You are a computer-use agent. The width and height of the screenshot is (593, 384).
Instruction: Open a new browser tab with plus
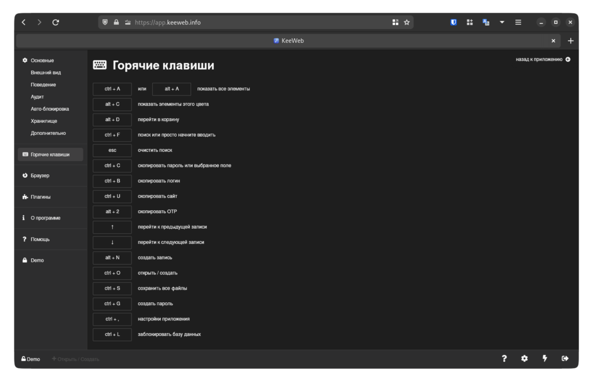coord(570,41)
